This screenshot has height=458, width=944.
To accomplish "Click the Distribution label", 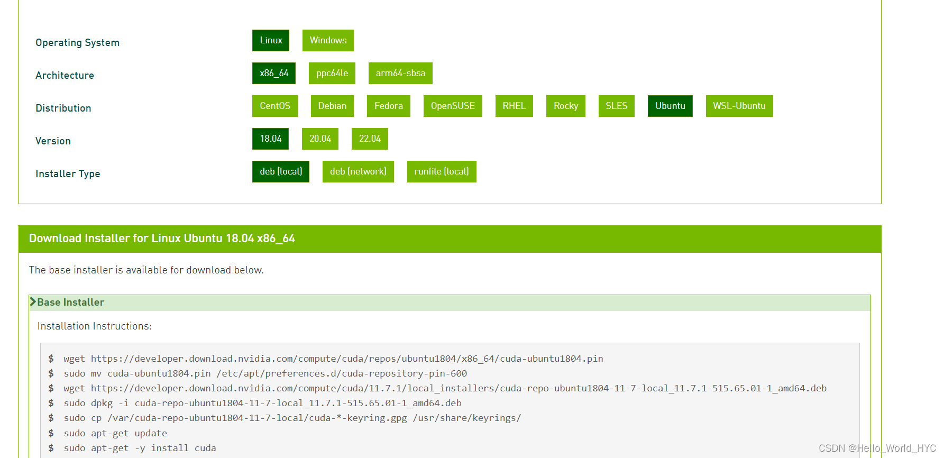I will 63,108.
